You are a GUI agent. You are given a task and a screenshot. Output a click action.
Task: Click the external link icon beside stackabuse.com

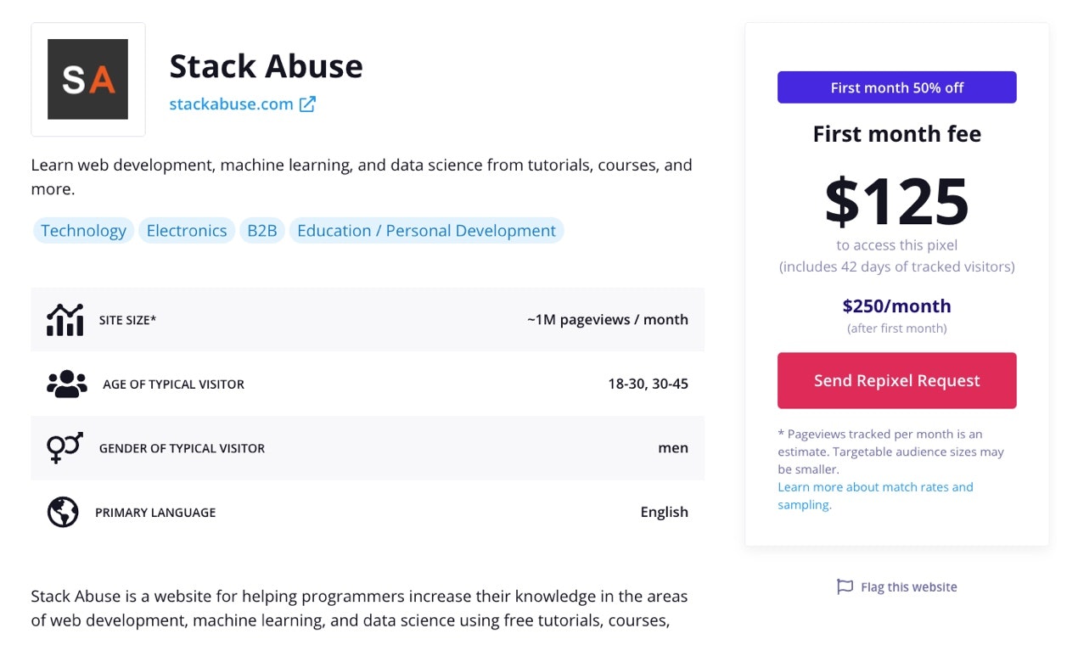click(x=307, y=104)
